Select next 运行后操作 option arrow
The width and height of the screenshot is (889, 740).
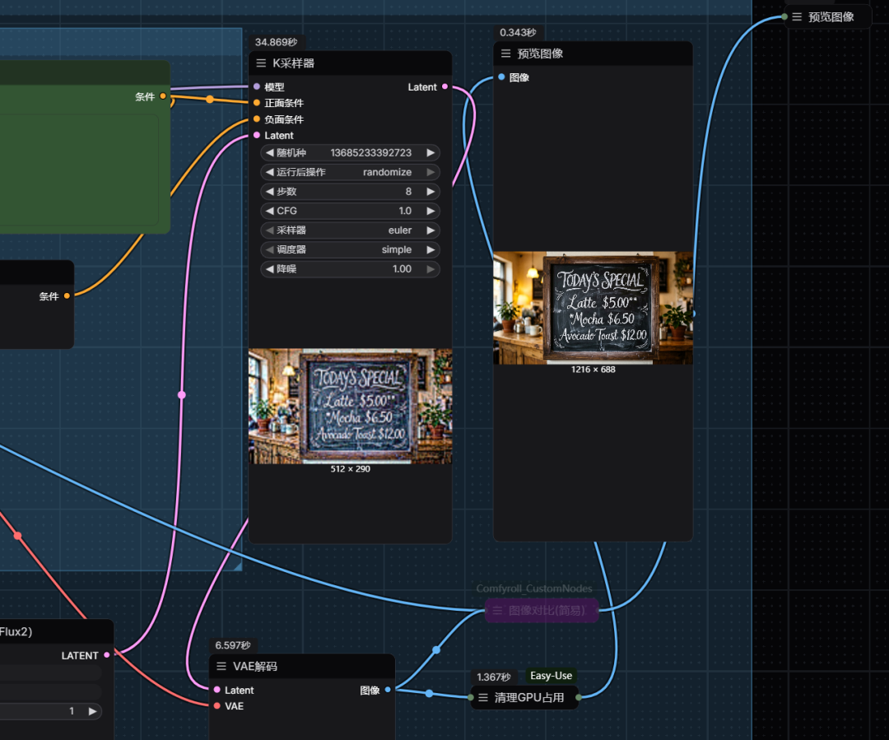click(x=431, y=172)
